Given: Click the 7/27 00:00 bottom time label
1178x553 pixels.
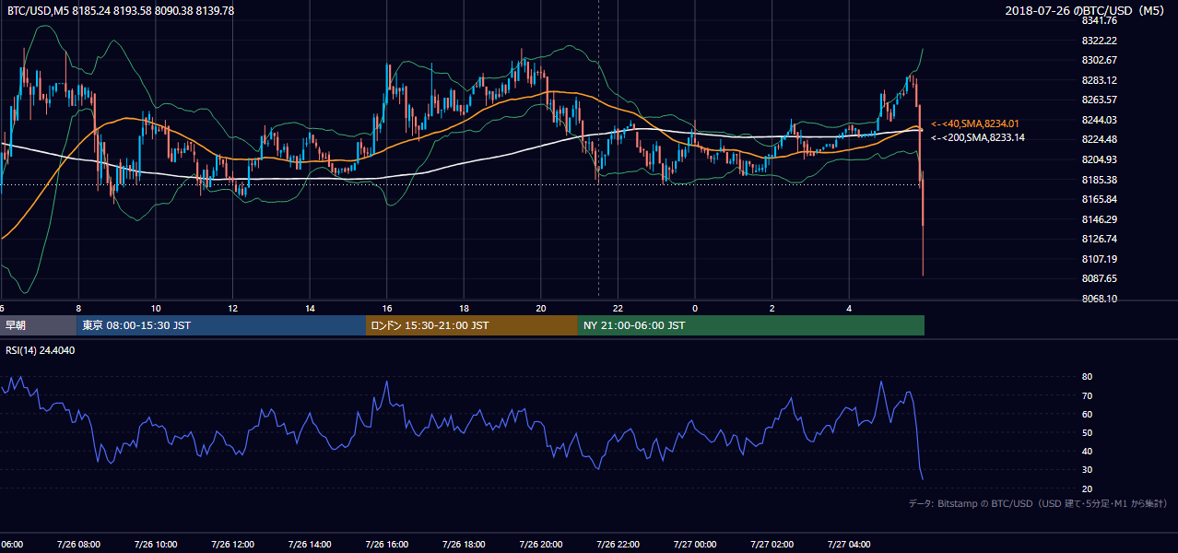Looking at the screenshot, I should coord(695,545).
